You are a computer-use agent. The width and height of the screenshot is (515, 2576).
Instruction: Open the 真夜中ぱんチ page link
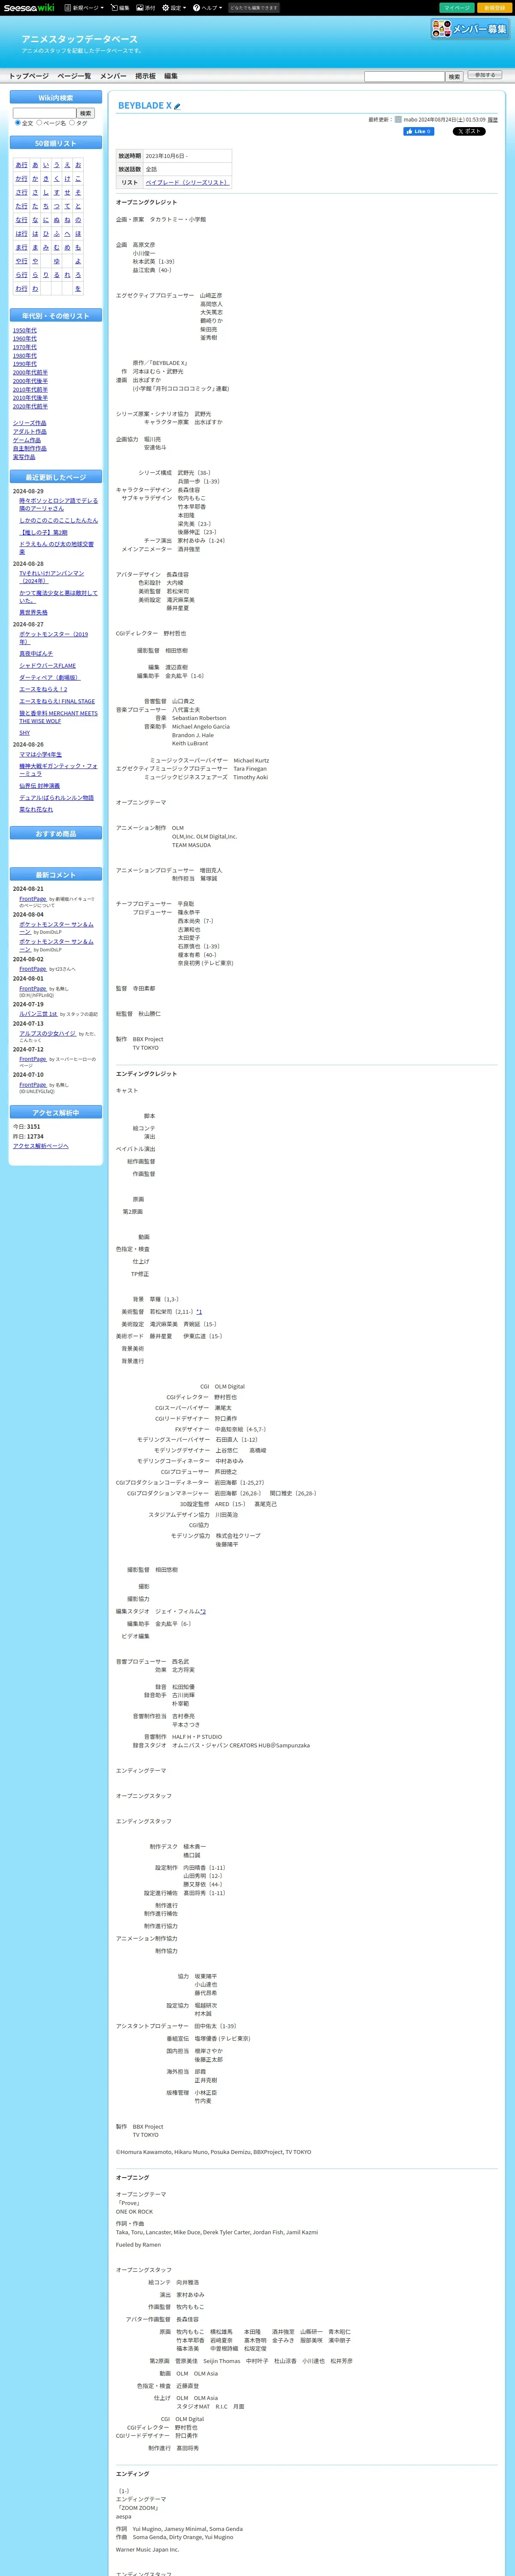pos(36,653)
